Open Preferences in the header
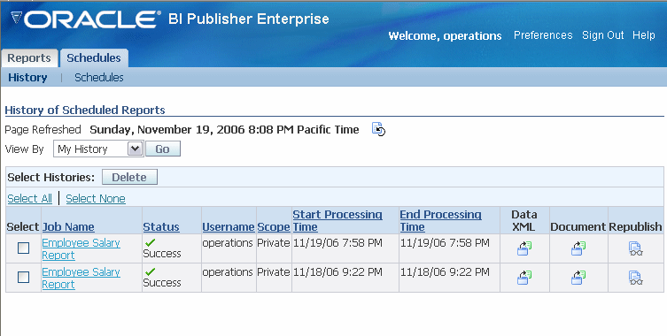Screen dimensions: 667x336 point(543,35)
